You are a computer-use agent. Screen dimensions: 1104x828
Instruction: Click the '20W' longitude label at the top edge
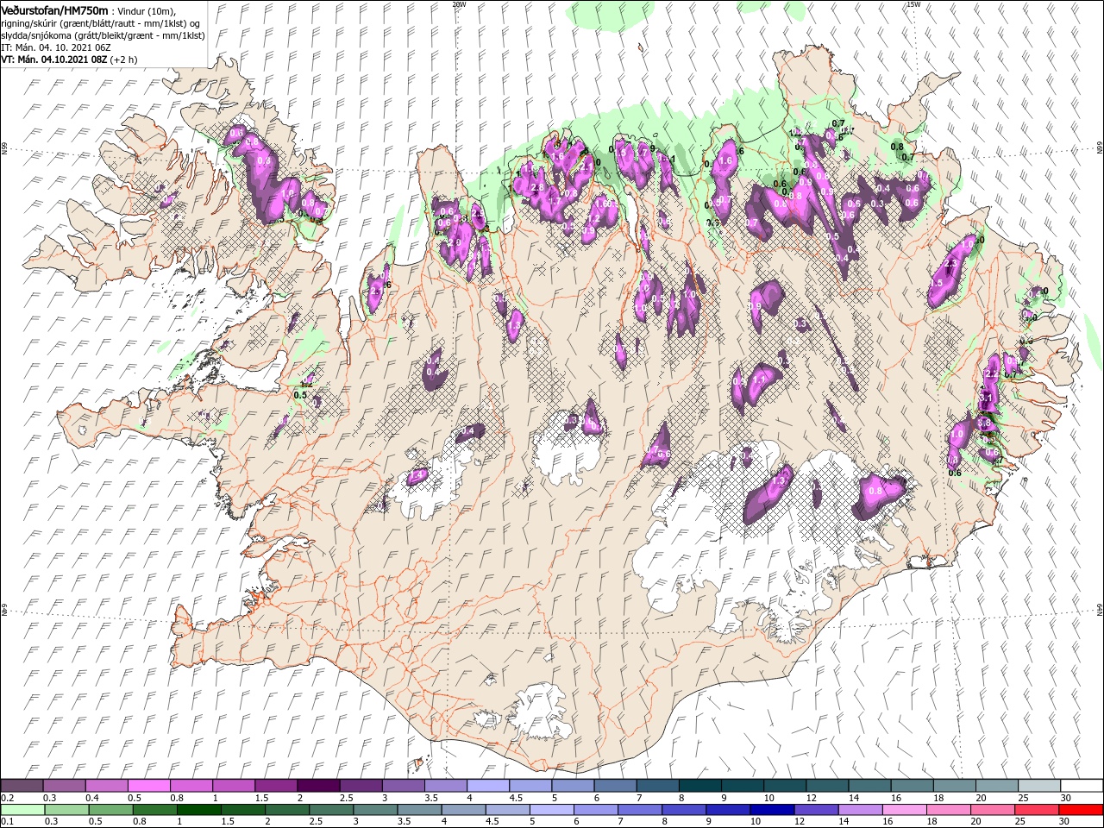click(459, 4)
